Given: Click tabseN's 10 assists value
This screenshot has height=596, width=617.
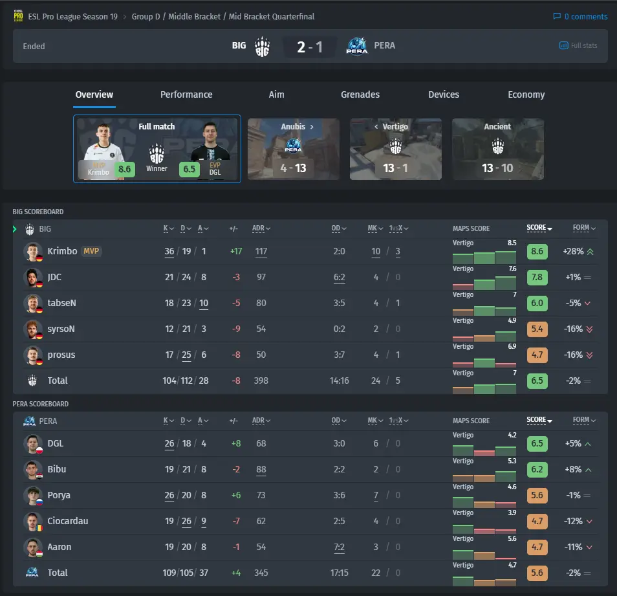Looking at the screenshot, I should click(204, 303).
